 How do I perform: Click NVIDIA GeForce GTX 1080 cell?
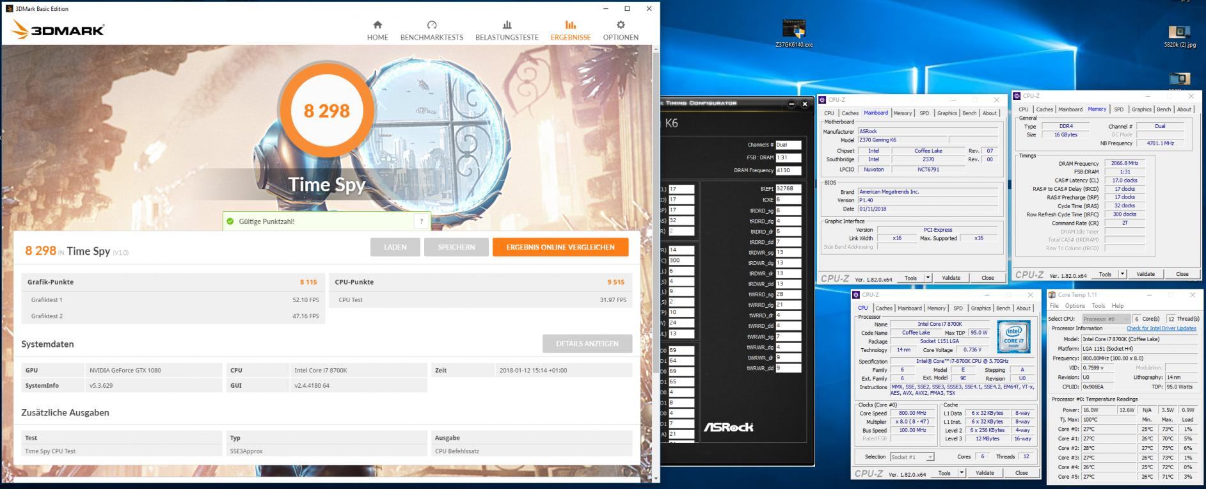tap(154, 370)
